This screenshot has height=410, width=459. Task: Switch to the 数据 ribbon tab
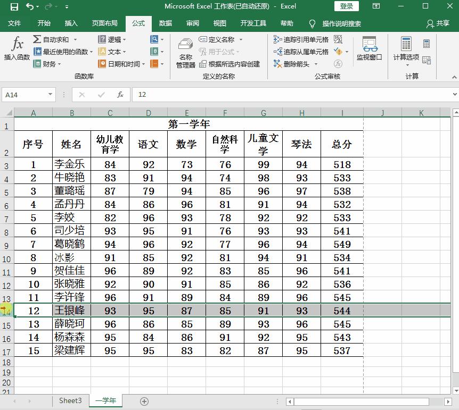[x=166, y=23]
